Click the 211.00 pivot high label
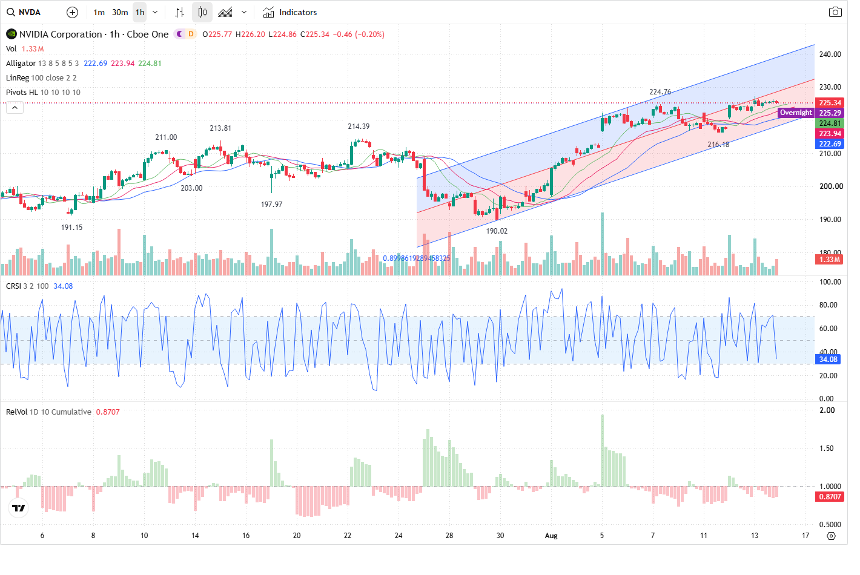The image size is (860, 575). pyautogui.click(x=166, y=137)
